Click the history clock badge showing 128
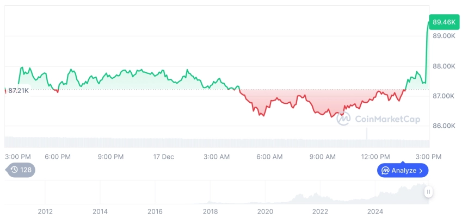The height and width of the screenshot is (218, 468). coord(21,170)
